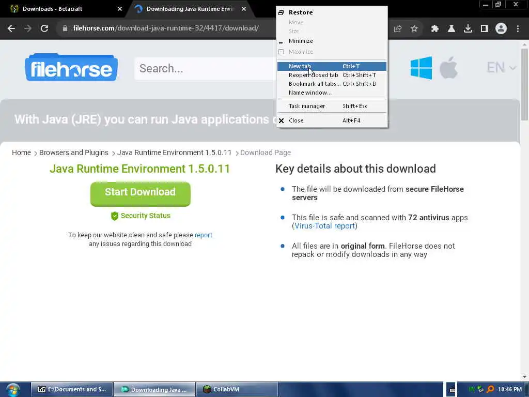Image resolution: width=529 pixels, height=397 pixels.
Task: Click the Start Download button
Action: click(x=141, y=194)
